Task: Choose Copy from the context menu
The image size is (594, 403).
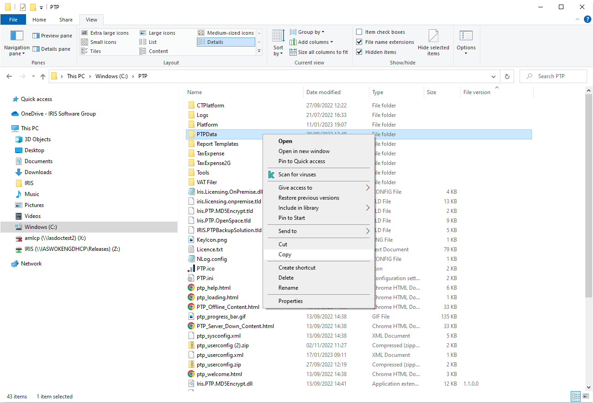Action: 285,255
